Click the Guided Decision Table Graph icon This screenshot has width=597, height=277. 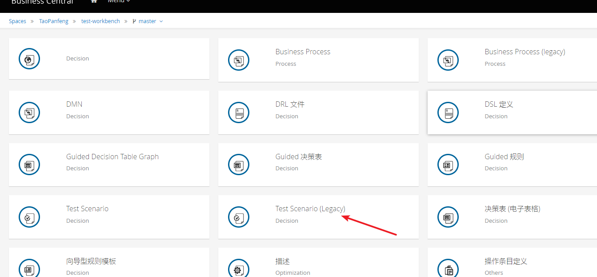point(29,165)
